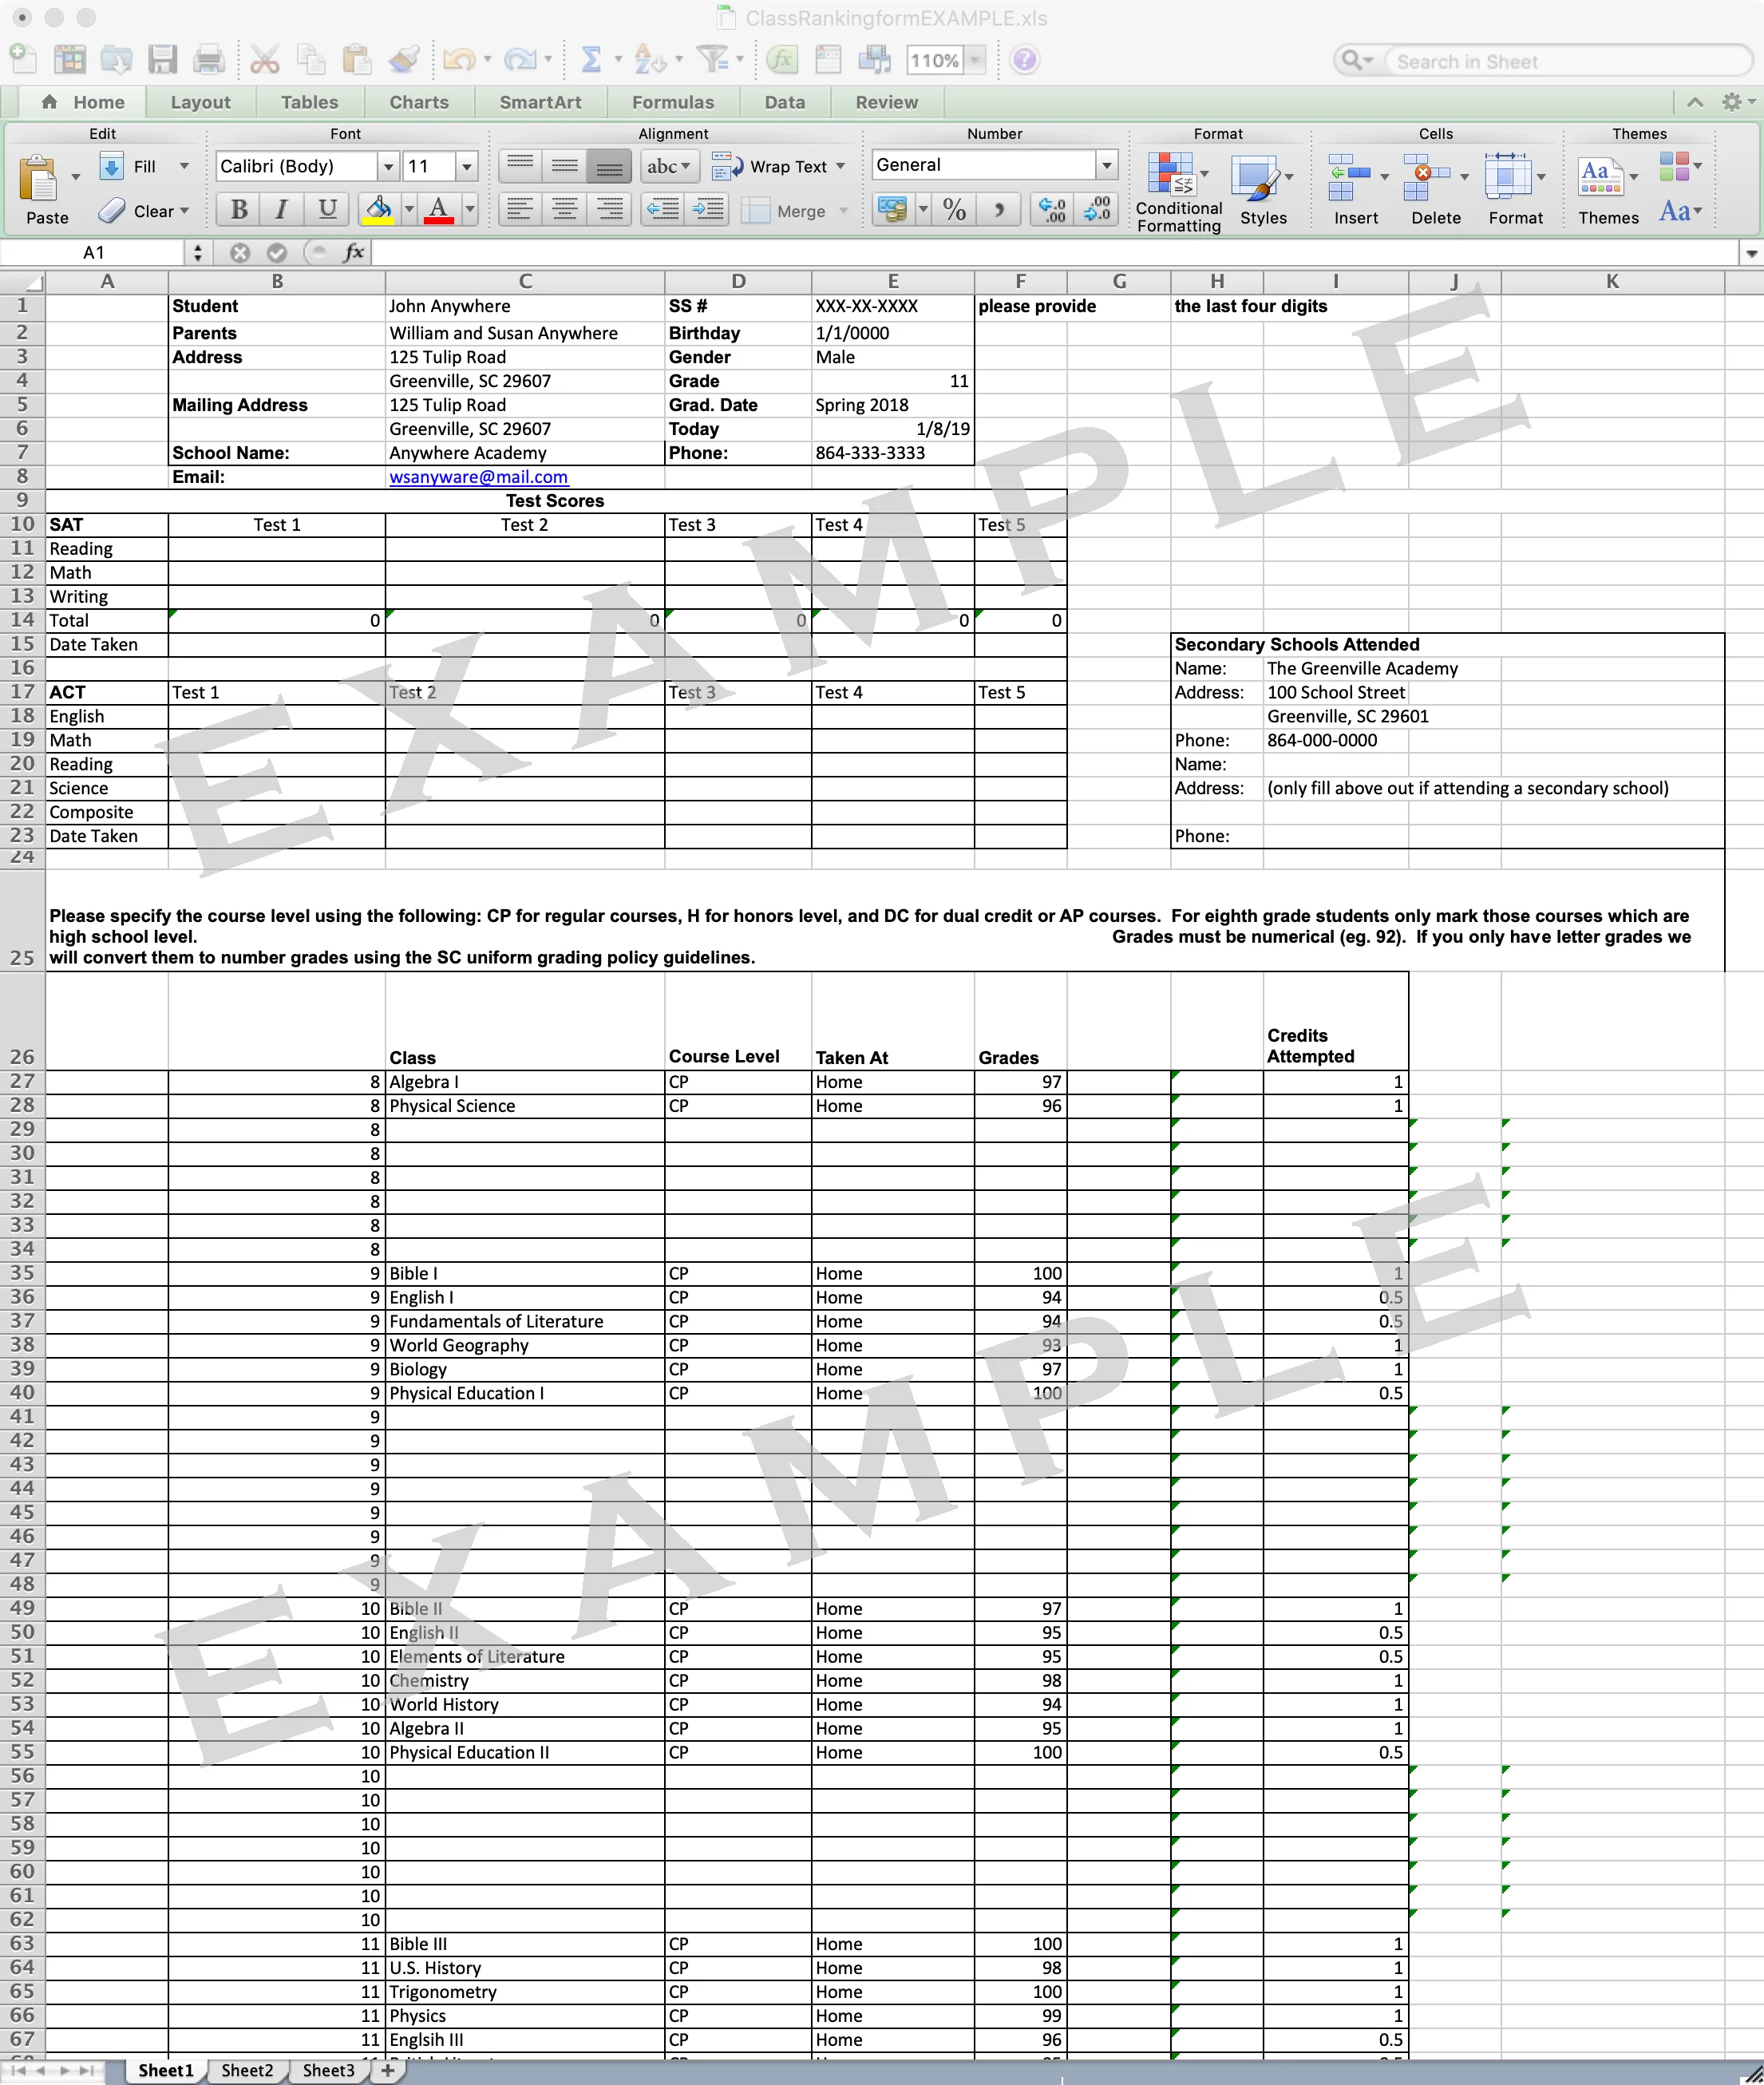
Task: Click the Sort A-Z icon
Action: tap(649, 60)
